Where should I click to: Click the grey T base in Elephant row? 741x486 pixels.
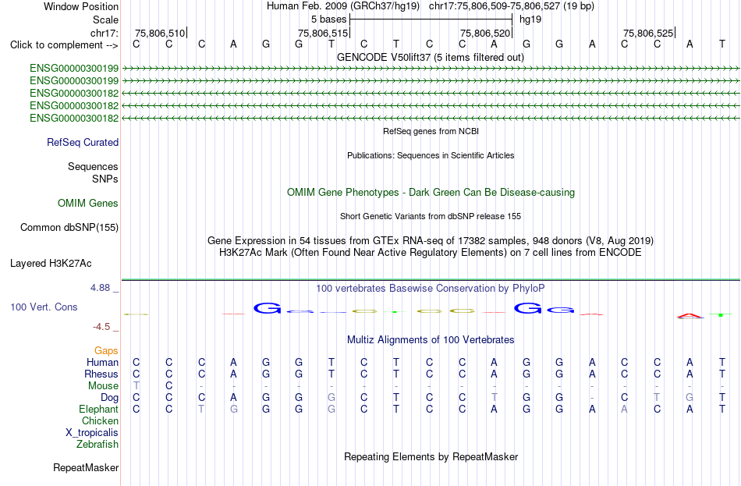pos(202,409)
